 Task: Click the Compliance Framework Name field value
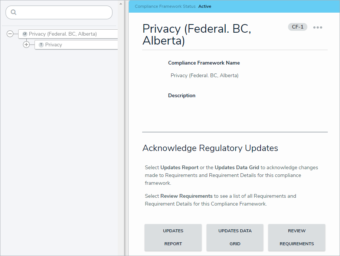coord(205,75)
